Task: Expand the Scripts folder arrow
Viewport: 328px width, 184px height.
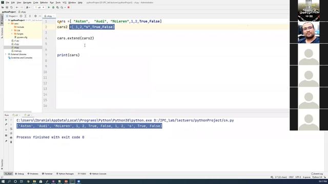Action: (12, 34)
